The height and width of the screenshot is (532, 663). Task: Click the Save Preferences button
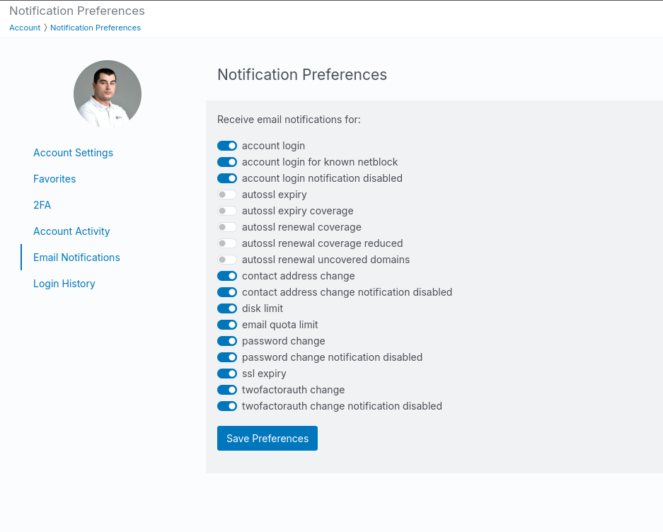[267, 438]
